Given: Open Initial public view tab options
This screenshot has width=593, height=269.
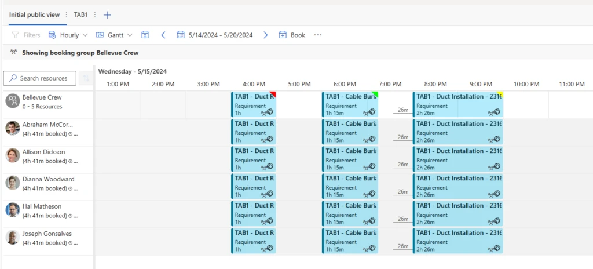Looking at the screenshot, I should (66, 14).
